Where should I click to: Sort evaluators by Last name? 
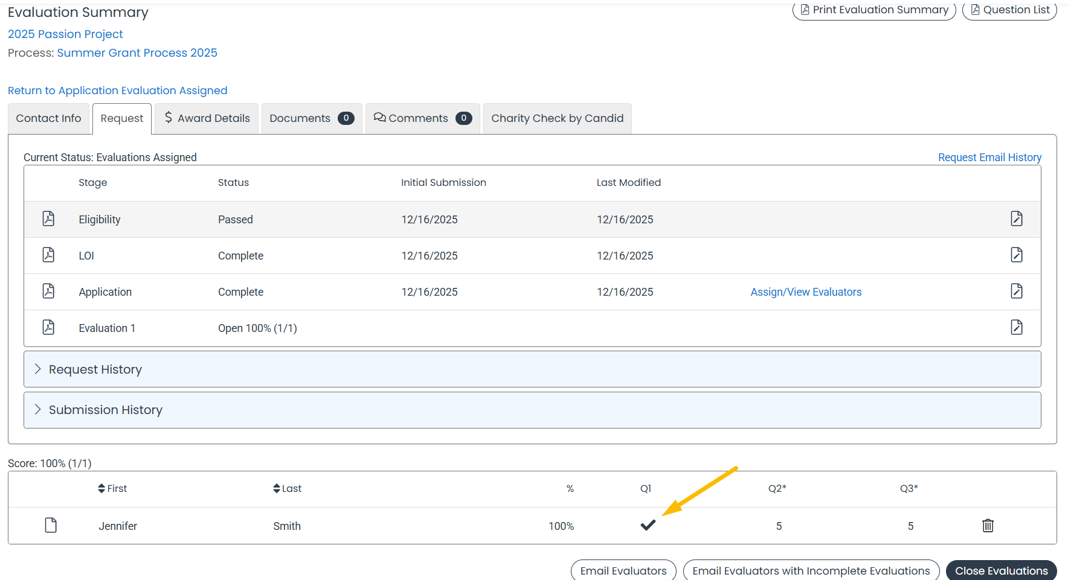[x=287, y=488]
